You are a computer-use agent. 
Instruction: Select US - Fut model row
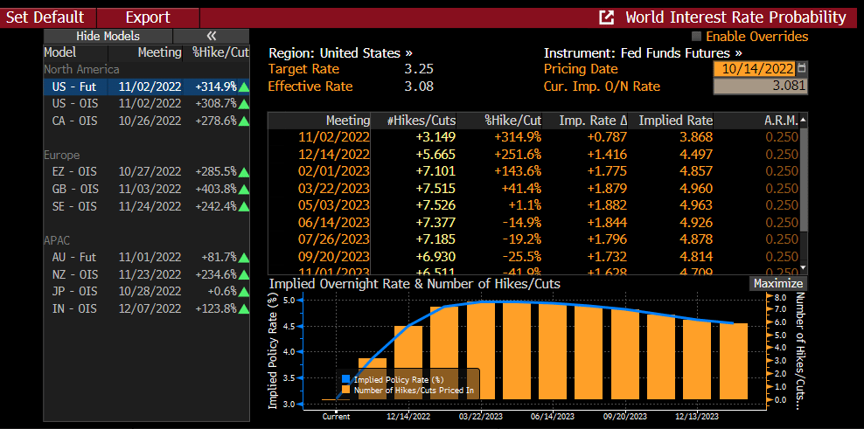147,86
